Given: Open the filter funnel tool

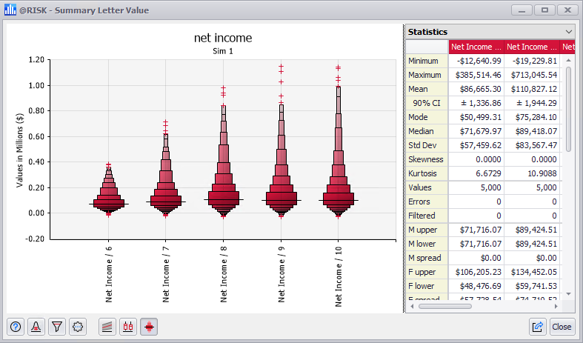Looking at the screenshot, I should pyautogui.click(x=56, y=326).
